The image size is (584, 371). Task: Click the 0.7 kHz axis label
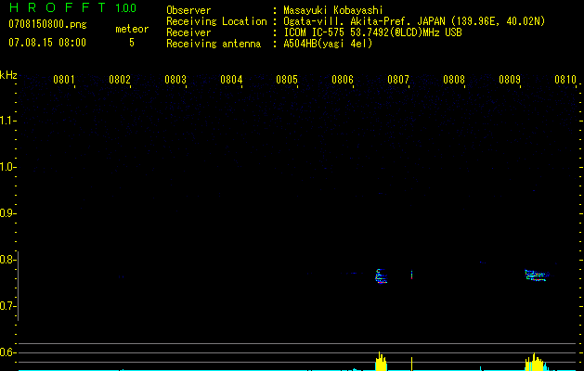point(8,306)
